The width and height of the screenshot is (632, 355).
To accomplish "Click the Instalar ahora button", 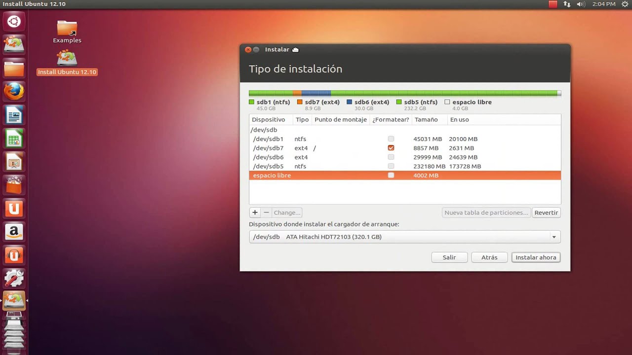I will (536, 257).
